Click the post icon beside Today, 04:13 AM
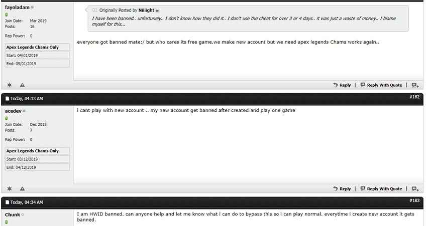The image size is (427, 226). 8,99
